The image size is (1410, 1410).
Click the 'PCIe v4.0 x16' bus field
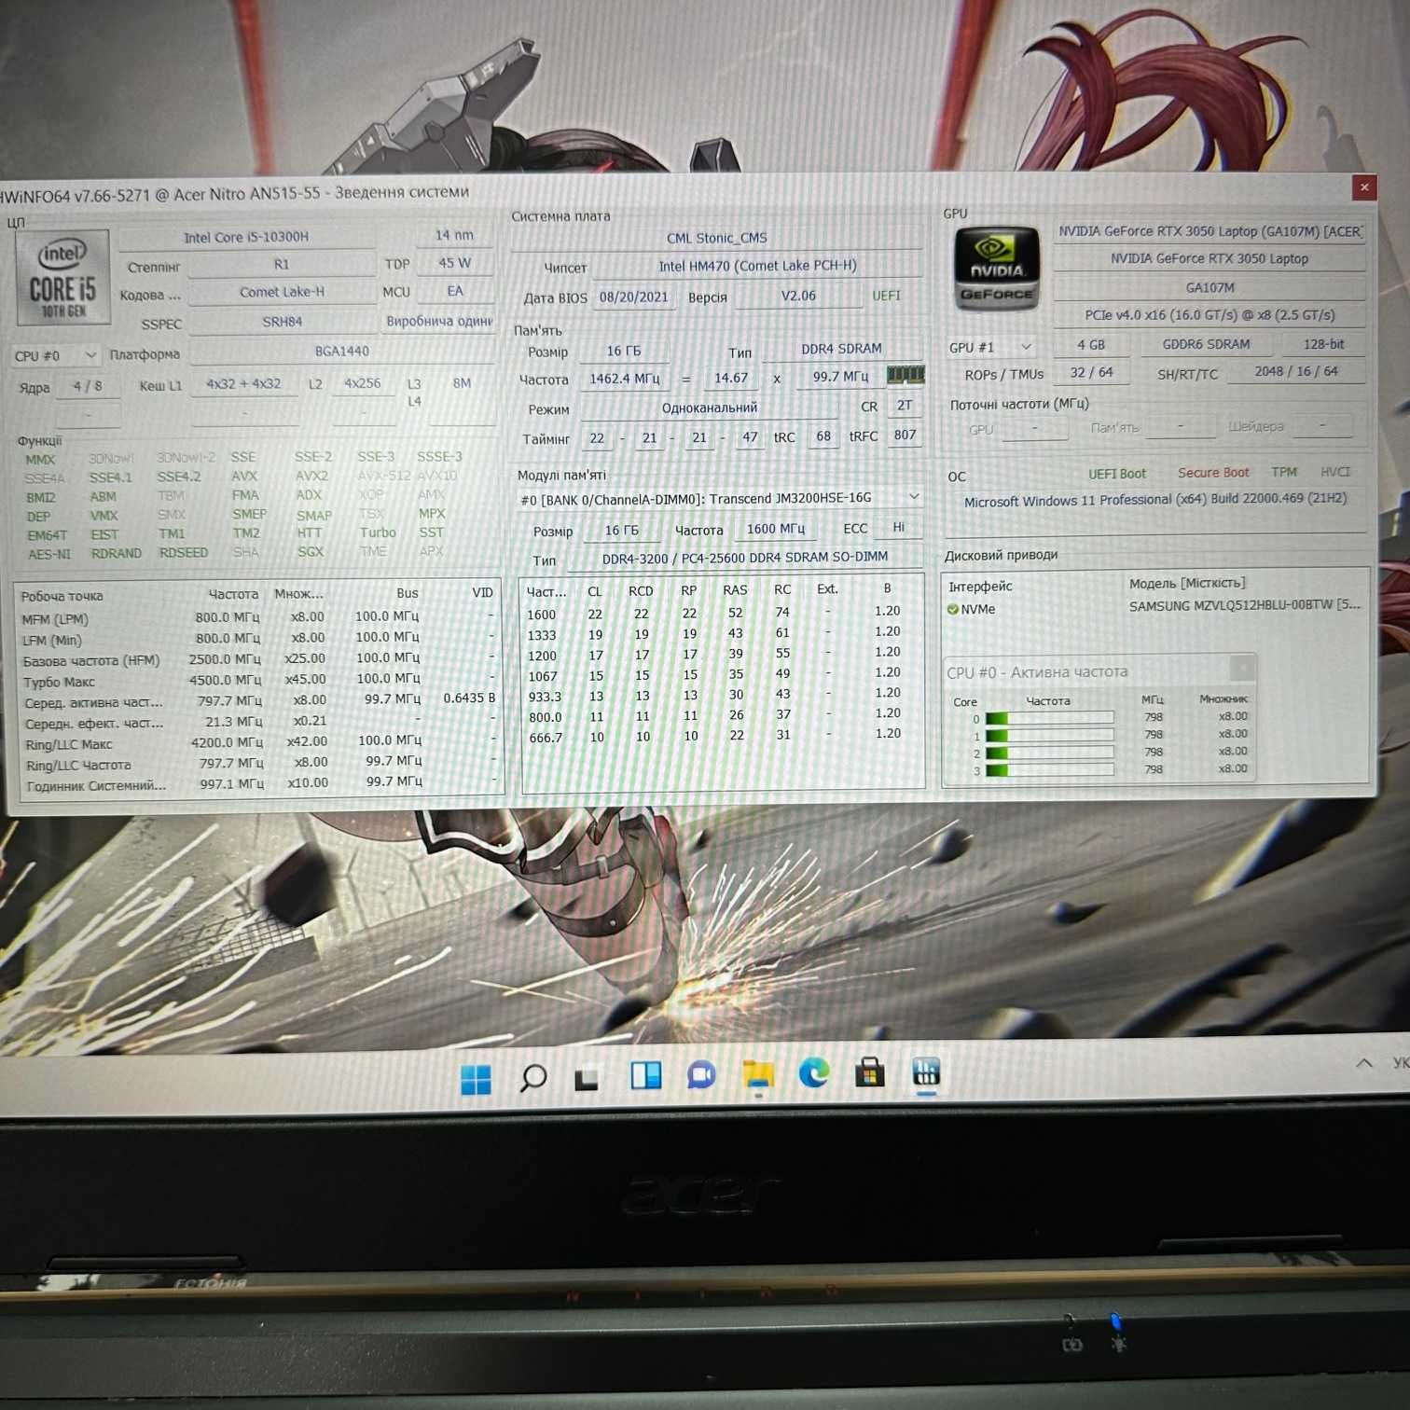point(1210,315)
